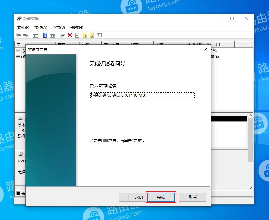Open the 文件(F) menu
Viewport: 269px width, 220px height.
click(x=23, y=27)
